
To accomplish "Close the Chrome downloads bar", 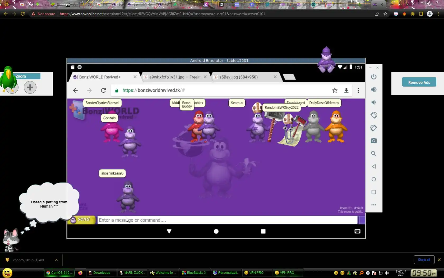I will click(439, 260).
